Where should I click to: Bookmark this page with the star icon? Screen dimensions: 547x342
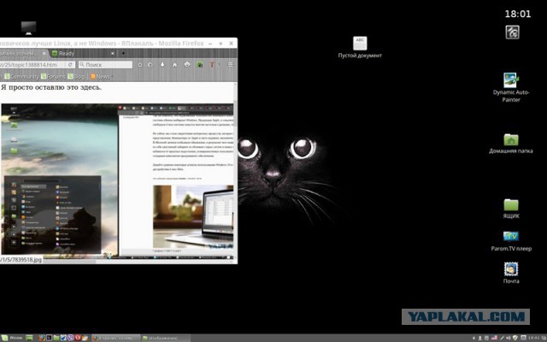(139, 65)
